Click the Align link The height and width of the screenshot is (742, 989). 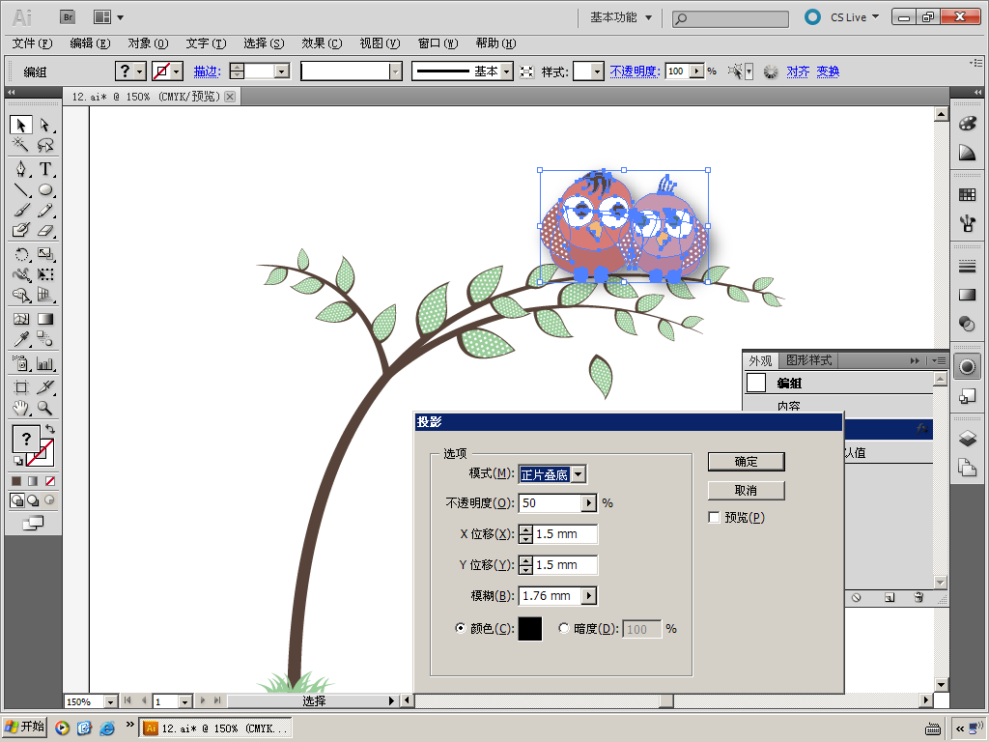[798, 71]
